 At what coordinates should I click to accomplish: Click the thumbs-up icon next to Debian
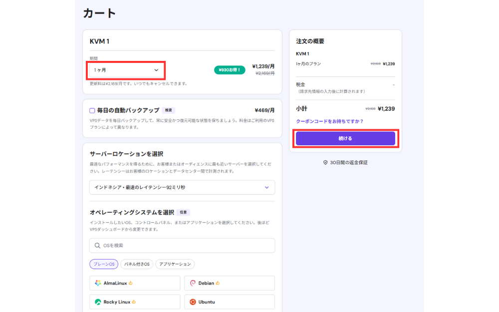pyautogui.click(x=218, y=283)
